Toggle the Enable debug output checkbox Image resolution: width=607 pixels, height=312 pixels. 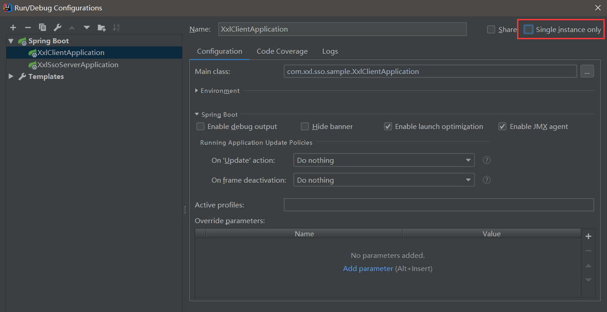pos(201,127)
